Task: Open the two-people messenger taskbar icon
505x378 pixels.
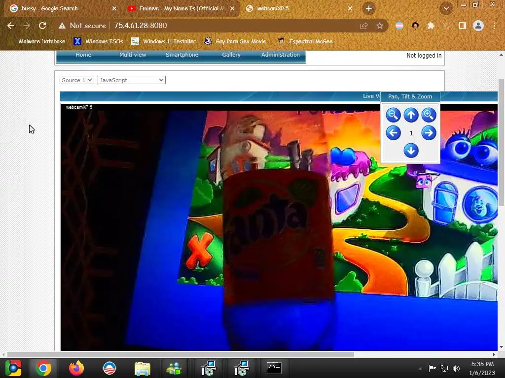Action: click(x=174, y=368)
